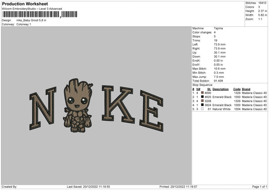Click the Height value '2.37 in'
Screen dimensions: 269x190
(x=263, y=11)
